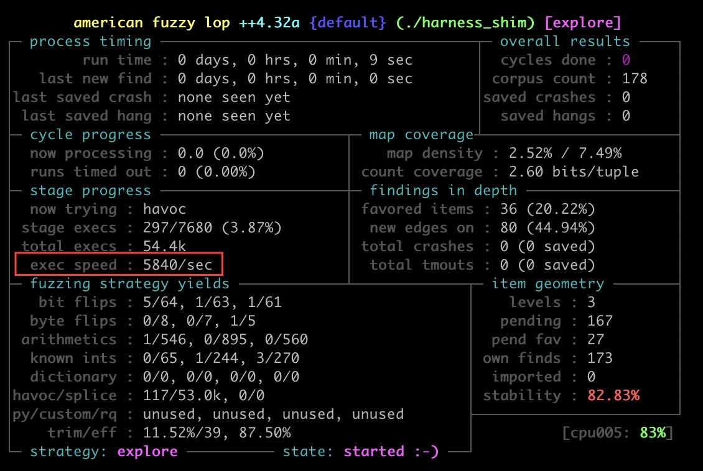The image size is (703, 471).
Task: Select the run time value '9 sec' line
Action: (x=248, y=60)
